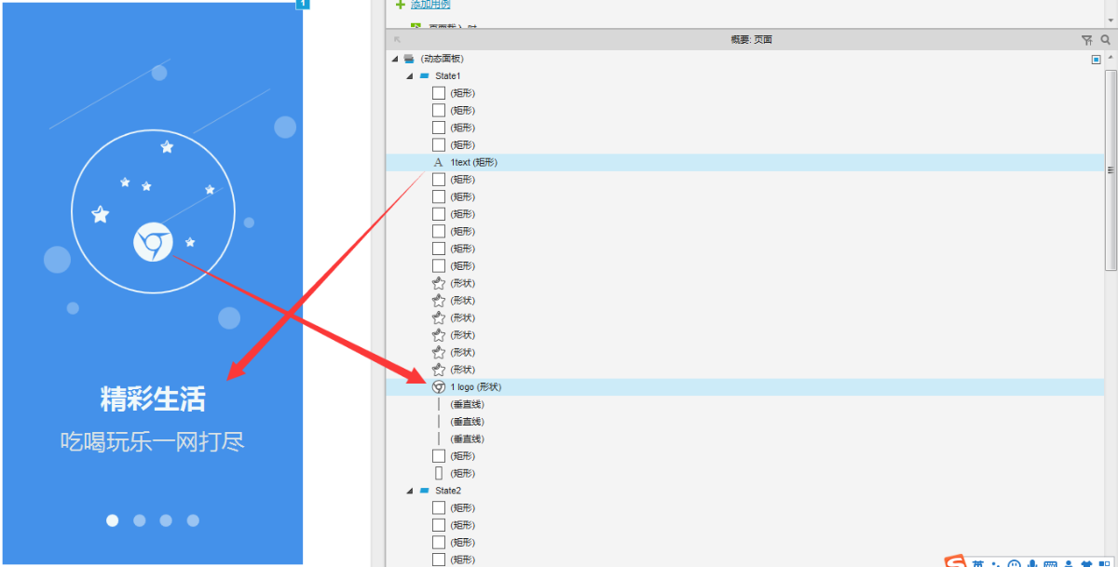Select the (矩形) row directly below 1text
Viewport: 1118px width, 567px height.
pos(745,179)
